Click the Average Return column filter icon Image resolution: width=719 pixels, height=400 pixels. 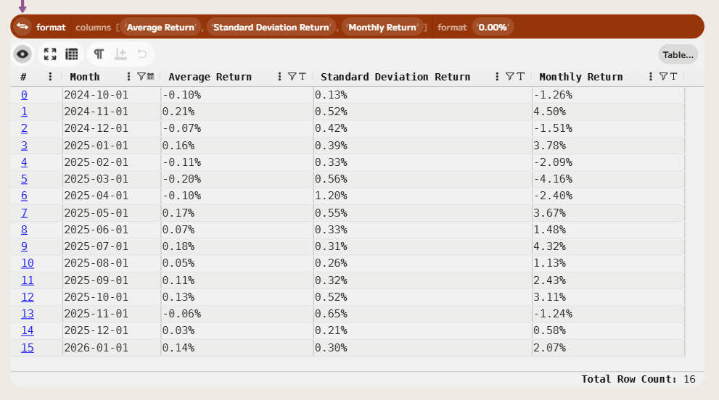pyautogui.click(x=292, y=77)
